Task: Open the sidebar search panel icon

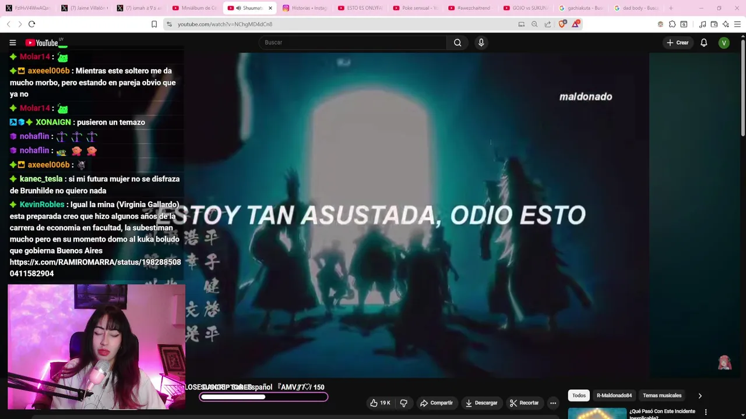Action: pos(684,24)
